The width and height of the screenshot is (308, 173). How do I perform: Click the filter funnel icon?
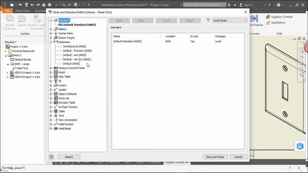208,20
